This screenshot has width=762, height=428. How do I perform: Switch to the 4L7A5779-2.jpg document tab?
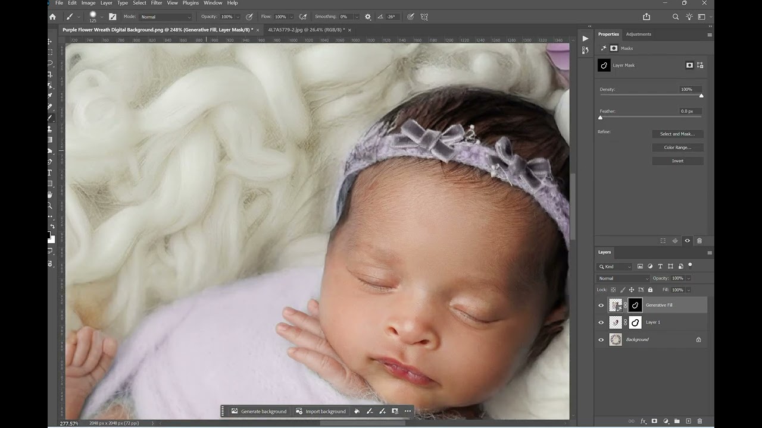tap(306, 30)
